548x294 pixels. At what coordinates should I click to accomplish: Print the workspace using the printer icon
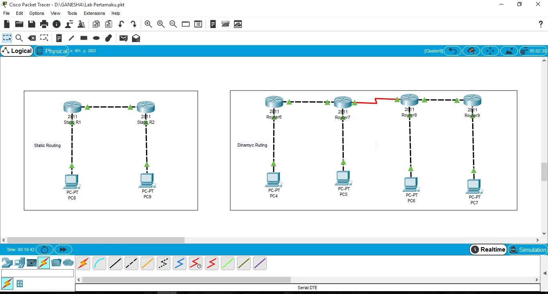click(44, 24)
